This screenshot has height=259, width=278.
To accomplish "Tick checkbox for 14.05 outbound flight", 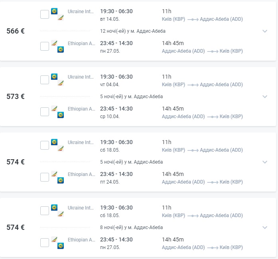I will [45, 14].
